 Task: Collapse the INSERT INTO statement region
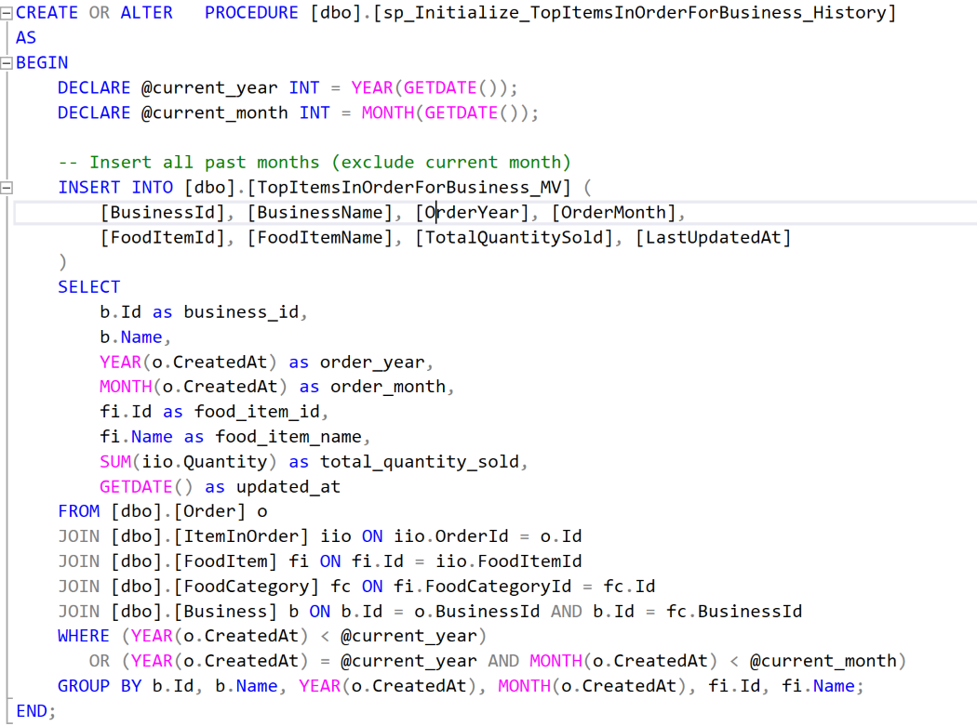[x=7, y=188]
